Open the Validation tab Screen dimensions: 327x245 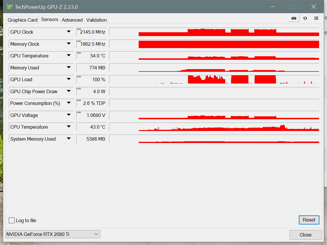[x=96, y=20]
